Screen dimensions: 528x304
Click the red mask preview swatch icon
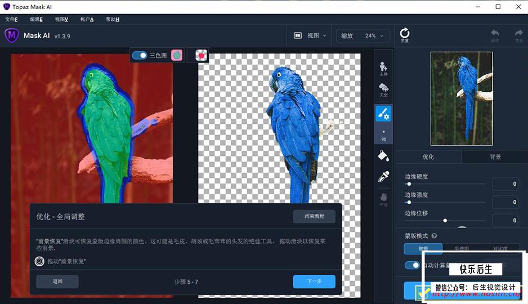(x=202, y=55)
